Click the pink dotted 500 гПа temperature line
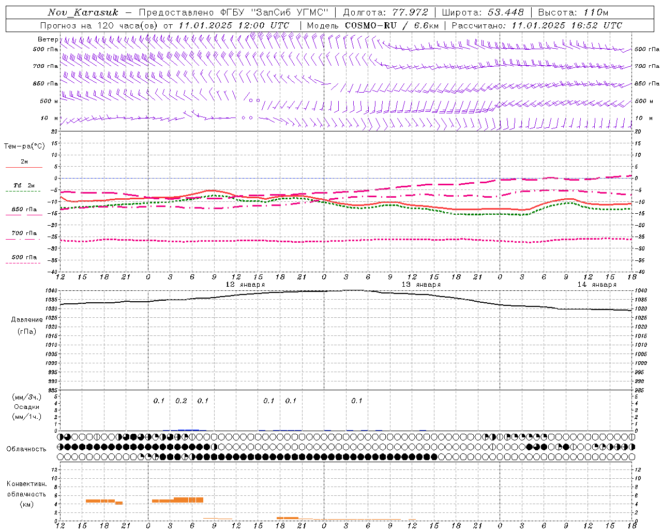The height and width of the screenshot is (530, 662). (x=346, y=240)
